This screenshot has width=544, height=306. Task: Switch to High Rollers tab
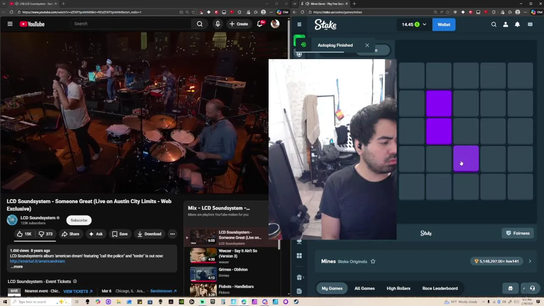point(399,288)
